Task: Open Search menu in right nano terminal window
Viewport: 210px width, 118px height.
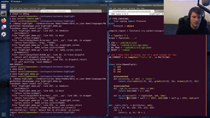Action: tap(125, 8)
